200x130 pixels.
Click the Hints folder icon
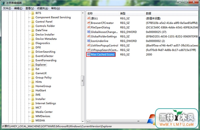[33, 82]
